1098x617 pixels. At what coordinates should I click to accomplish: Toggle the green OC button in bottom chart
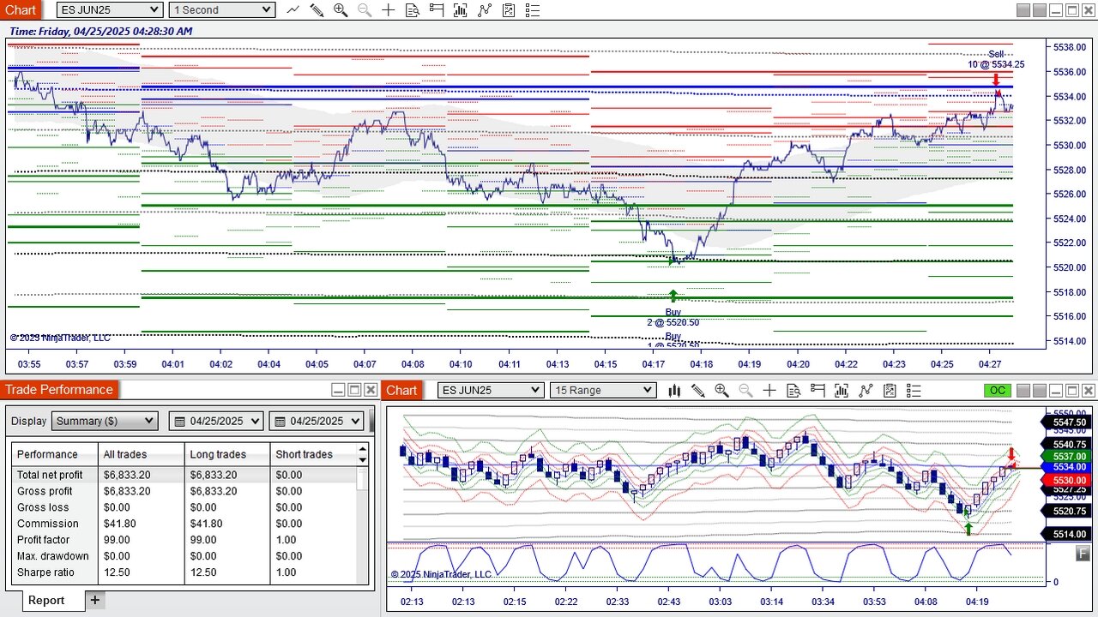(x=997, y=390)
